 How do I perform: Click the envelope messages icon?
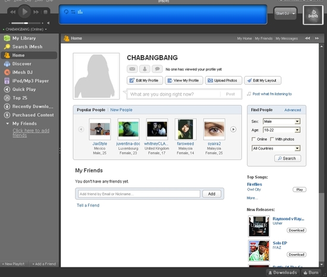click(132, 69)
